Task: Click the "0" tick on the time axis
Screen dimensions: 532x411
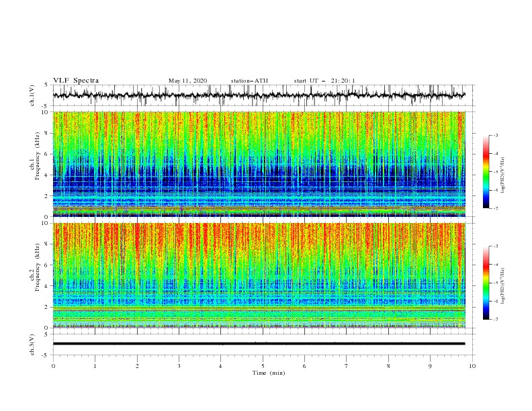Action: (53, 366)
